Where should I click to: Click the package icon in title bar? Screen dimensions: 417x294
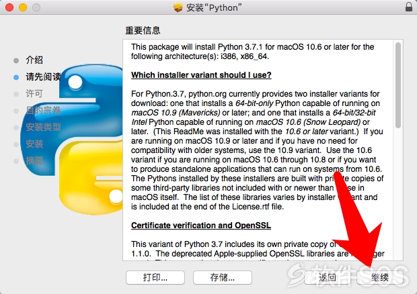click(178, 7)
